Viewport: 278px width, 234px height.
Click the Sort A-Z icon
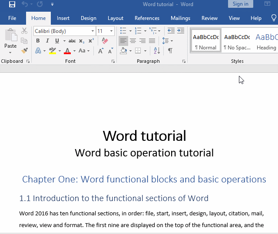(x=157, y=51)
